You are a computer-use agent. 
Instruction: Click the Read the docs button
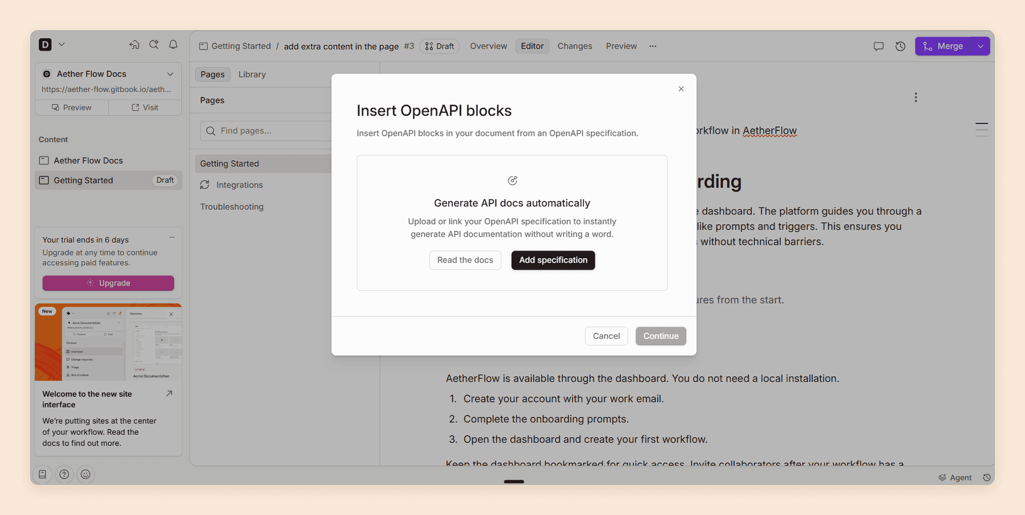(x=465, y=260)
